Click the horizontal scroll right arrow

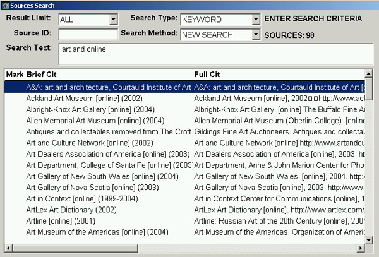click(361, 248)
